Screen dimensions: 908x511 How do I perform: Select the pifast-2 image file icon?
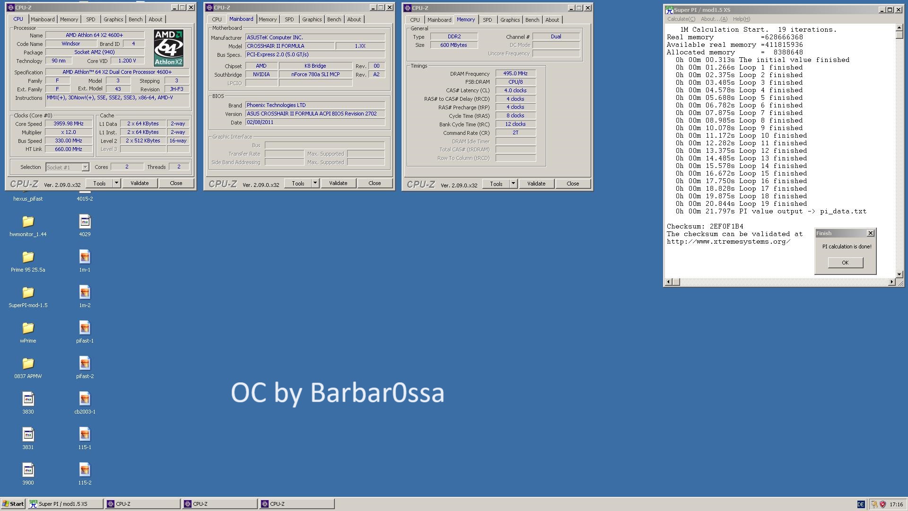click(85, 363)
